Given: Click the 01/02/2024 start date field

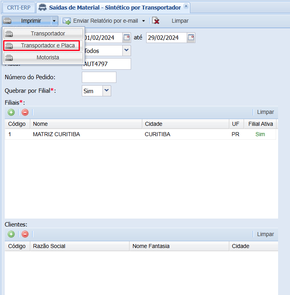Looking at the screenshot, I should click(x=102, y=38).
